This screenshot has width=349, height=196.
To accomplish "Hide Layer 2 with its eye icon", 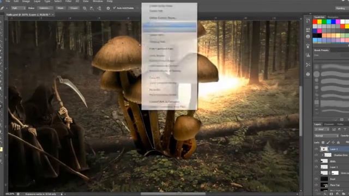I will 316,149.
